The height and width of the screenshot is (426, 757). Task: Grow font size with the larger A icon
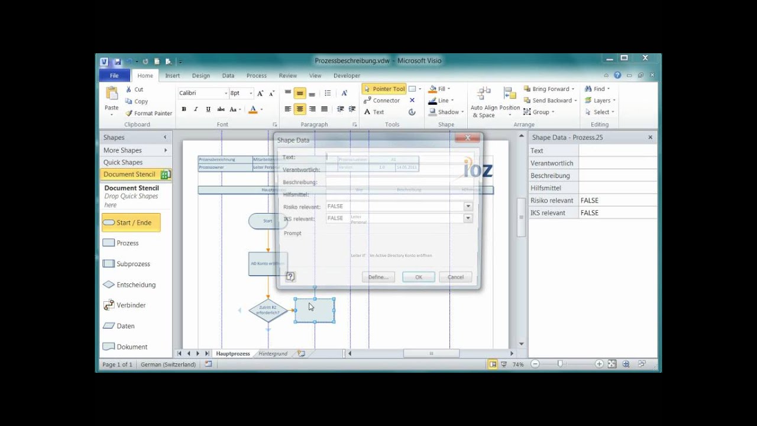pyautogui.click(x=260, y=93)
